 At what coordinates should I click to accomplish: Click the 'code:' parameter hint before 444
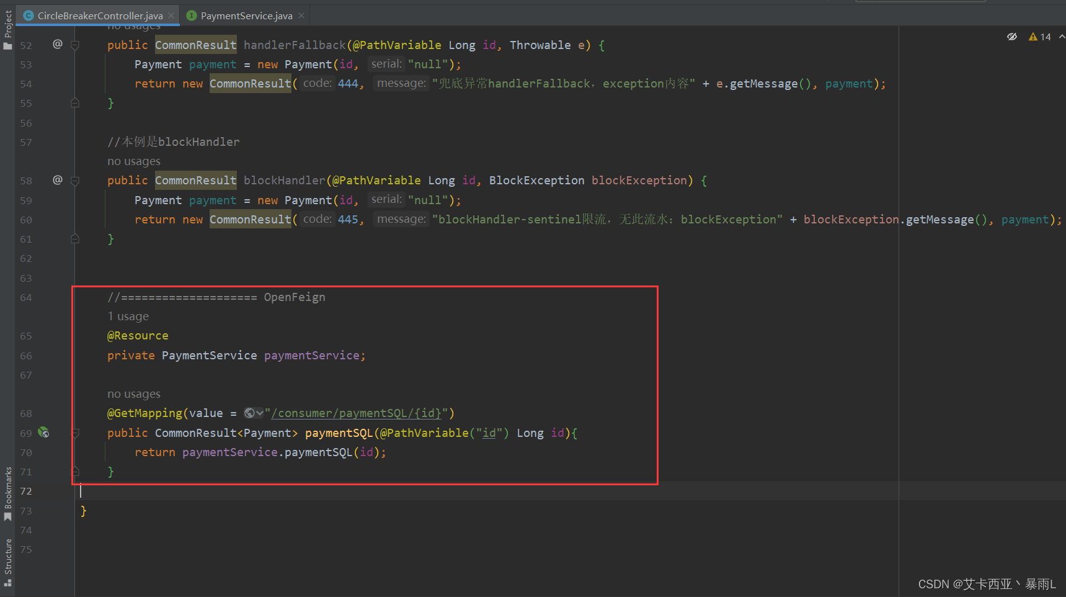(x=318, y=83)
